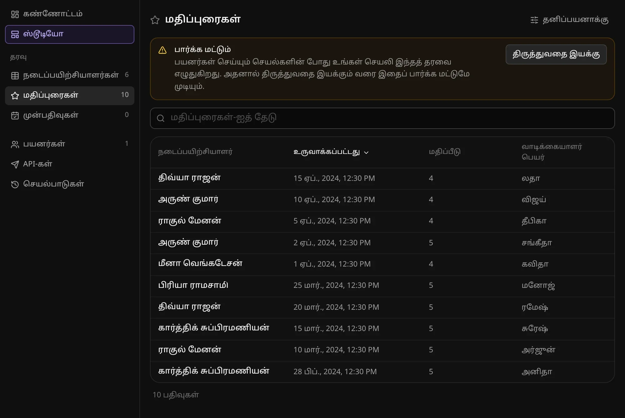Screen dimensions: 625x418
Task: Click the பயனர்கள் people icon
Action: tap(15, 145)
